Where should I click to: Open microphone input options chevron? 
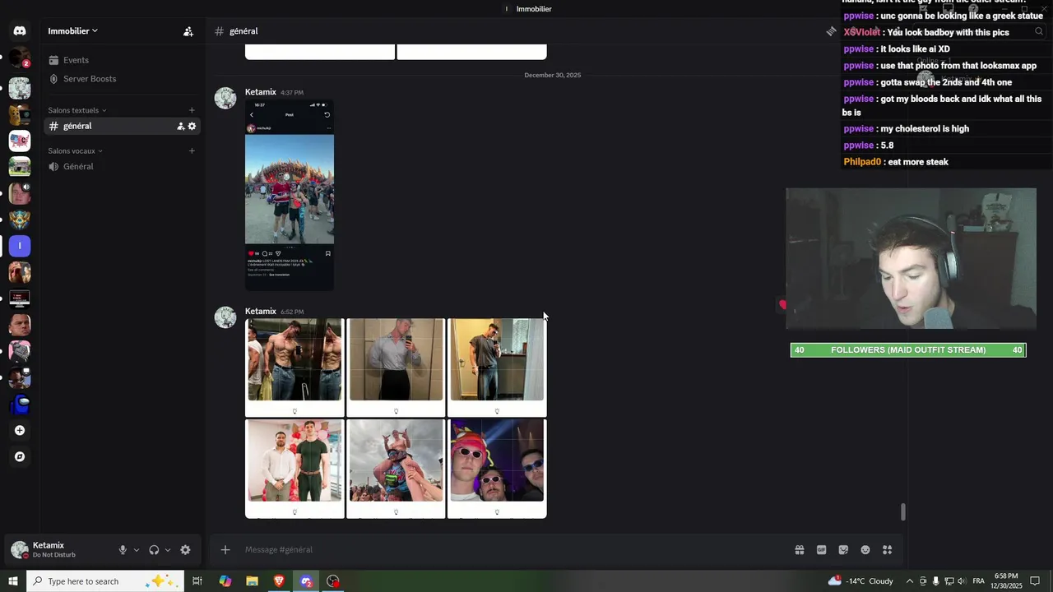[137, 550]
